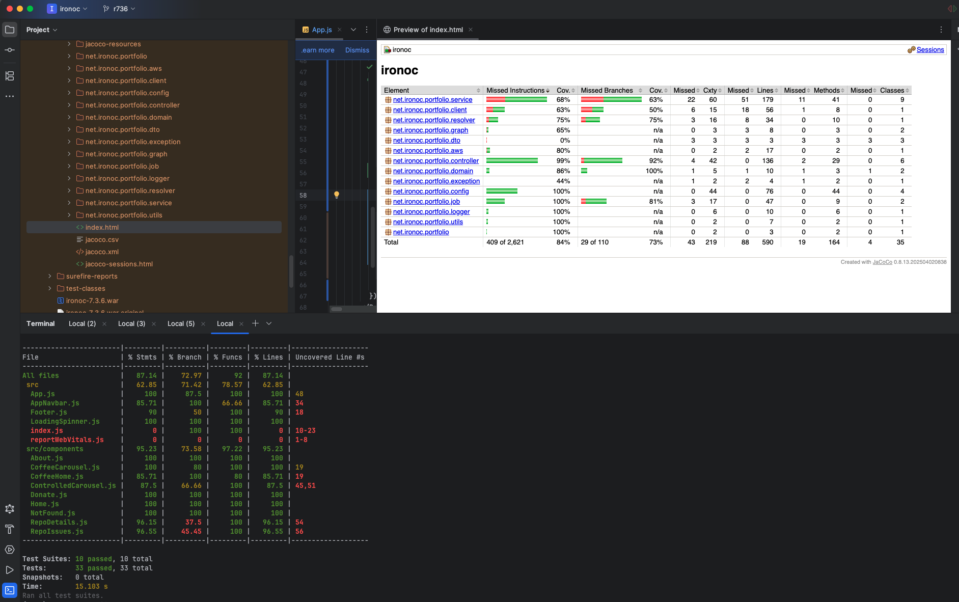Add a new terminal tab with plus icon
The height and width of the screenshot is (602, 959).
click(255, 323)
